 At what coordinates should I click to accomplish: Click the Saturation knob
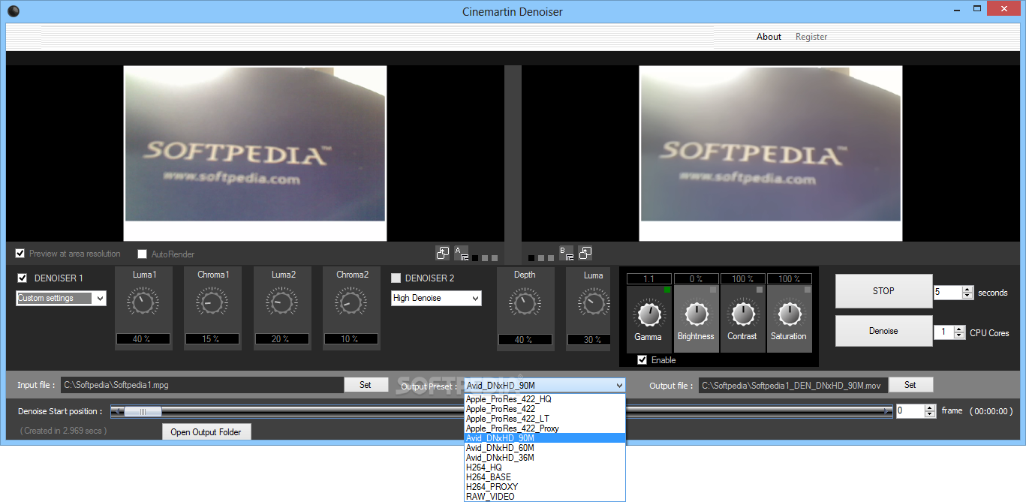(790, 314)
